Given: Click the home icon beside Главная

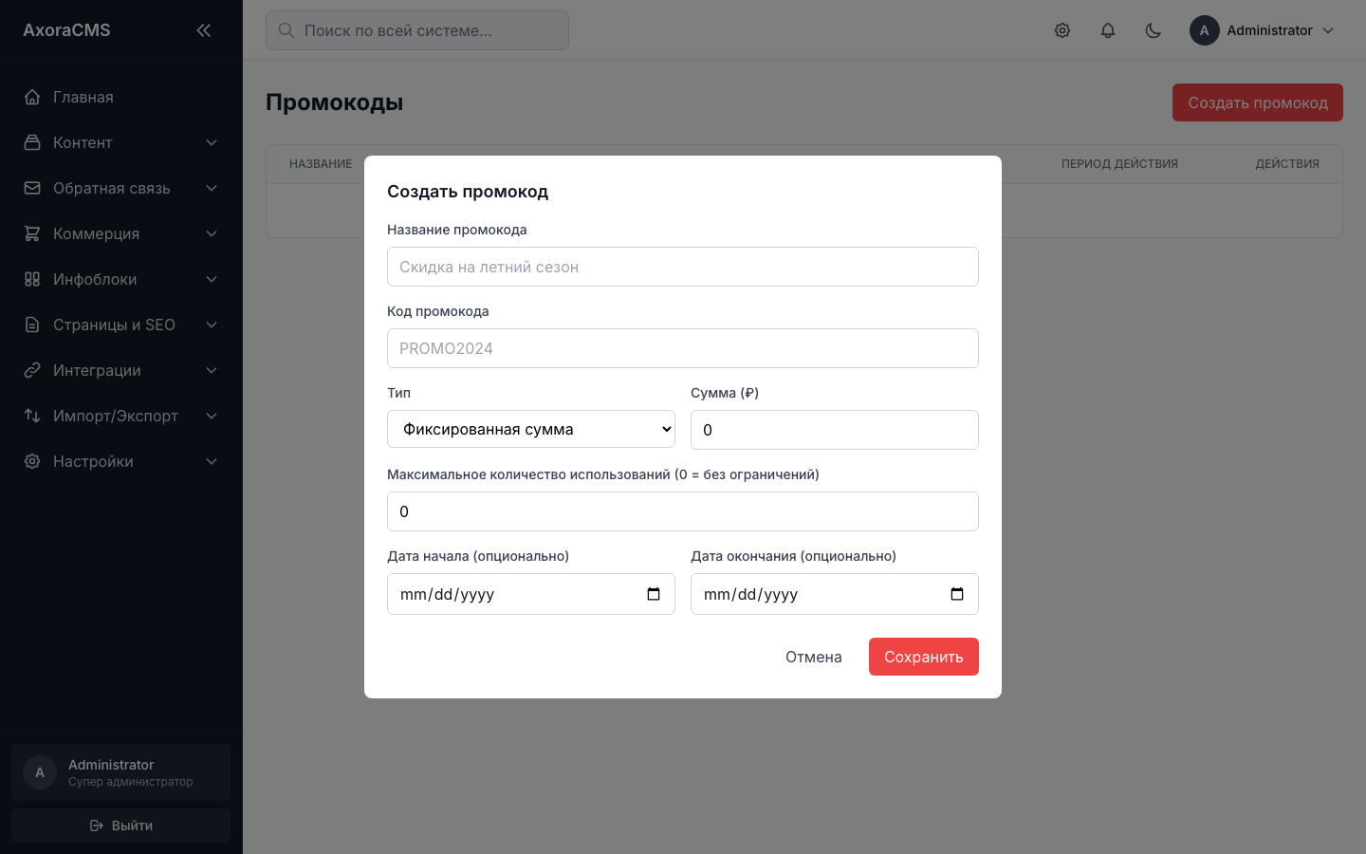Looking at the screenshot, I should click(32, 97).
